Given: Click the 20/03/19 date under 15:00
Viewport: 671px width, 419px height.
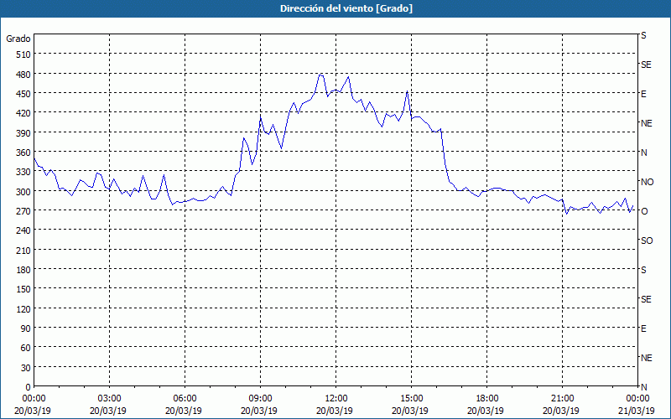Looking at the screenshot, I should tap(410, 411).
